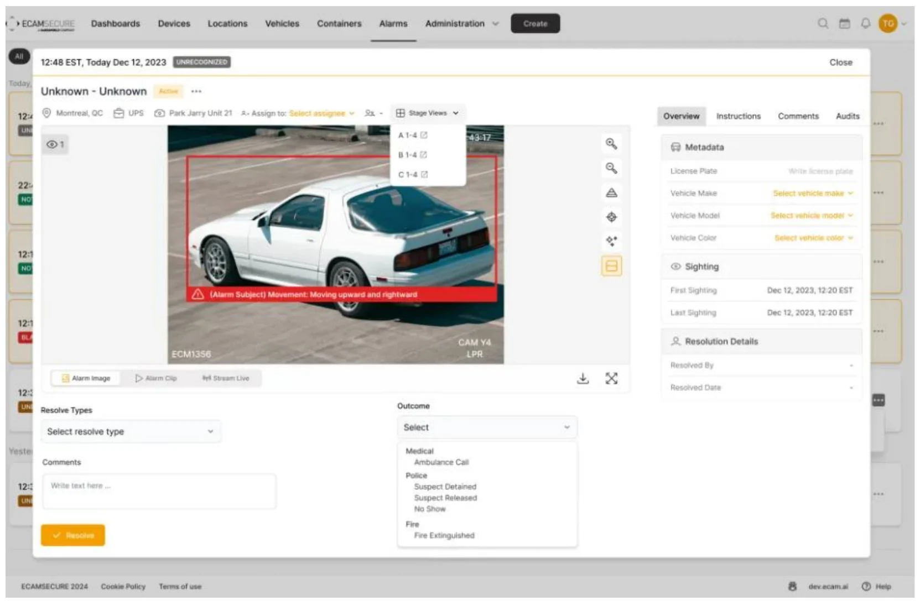Open the add-users group dropdown
Viewport: 920px width, 601px height.
[x=373, y=113]
